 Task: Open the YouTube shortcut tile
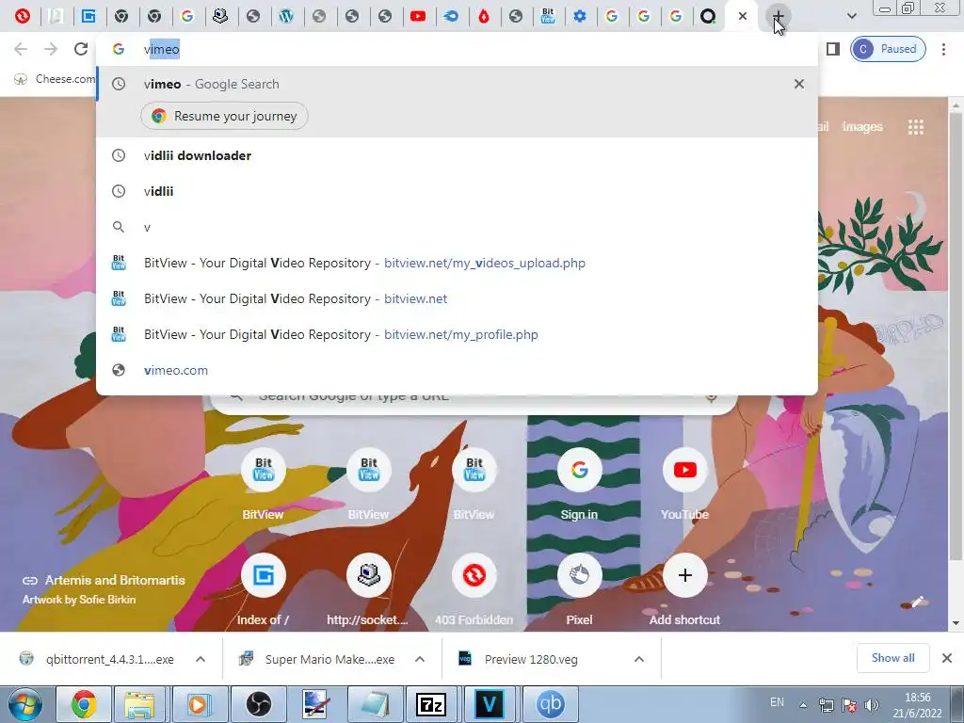click(x=685, y=485)
